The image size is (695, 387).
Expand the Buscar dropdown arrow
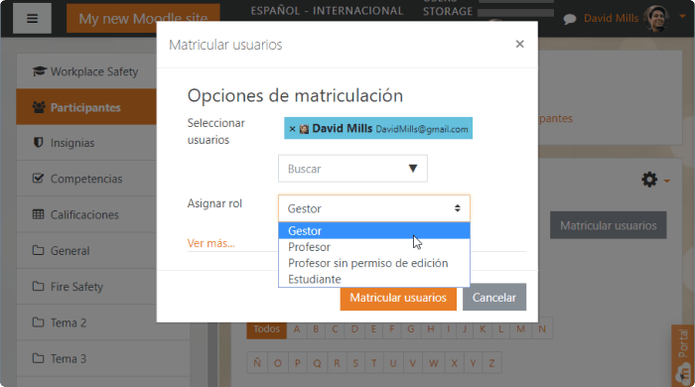pyautogui.click(x=413, y=169)
